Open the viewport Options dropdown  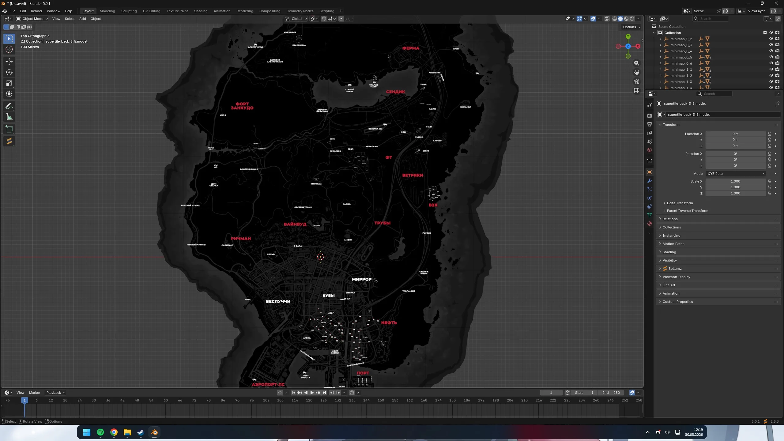(631, 27)
